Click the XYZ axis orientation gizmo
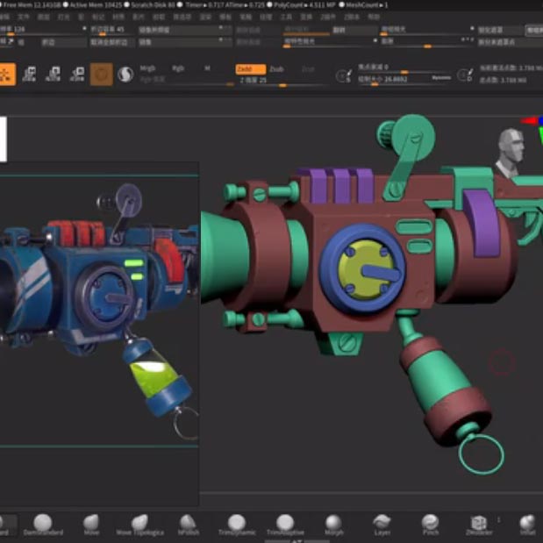 click(x=533, y=129)
